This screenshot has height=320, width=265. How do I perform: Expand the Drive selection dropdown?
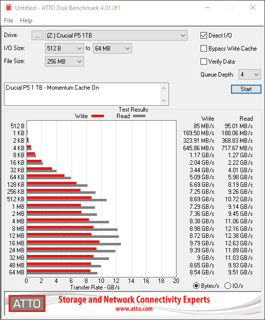[x=116, y=36]
